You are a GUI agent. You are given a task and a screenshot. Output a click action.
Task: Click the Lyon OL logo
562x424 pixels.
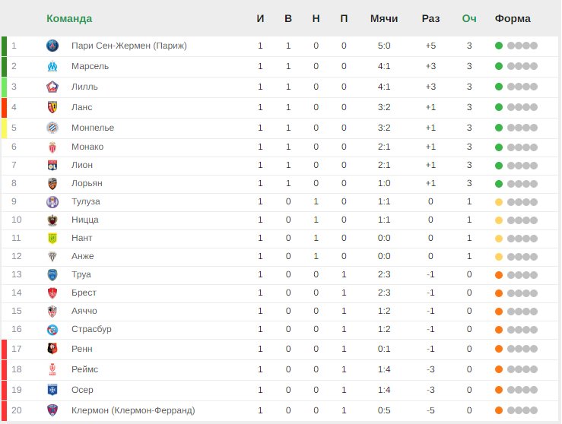pyautogui.click(x=52, y=165)
